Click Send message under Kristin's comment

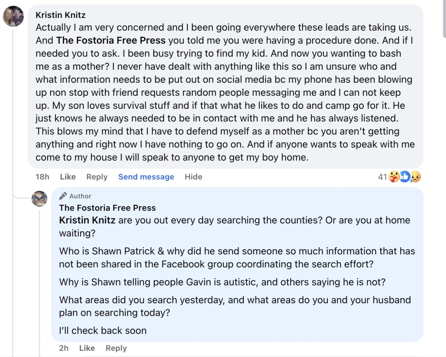click(146, 177)
